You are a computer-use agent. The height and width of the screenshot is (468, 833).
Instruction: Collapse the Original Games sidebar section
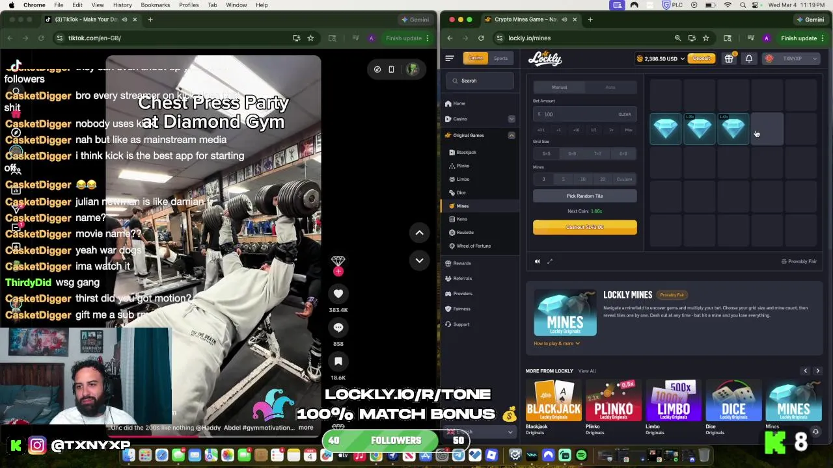point(512,135)
